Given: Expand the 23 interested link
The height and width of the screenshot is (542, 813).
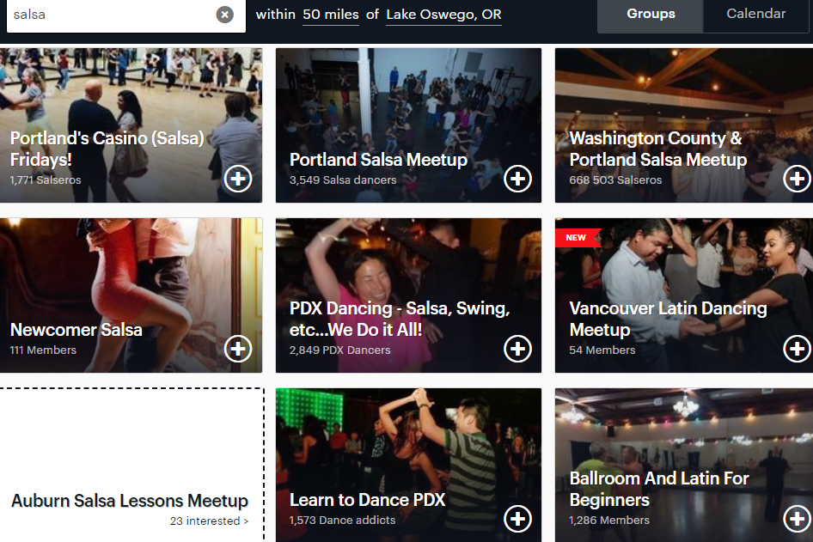Looking at the screenshot, I should [209, 521].
